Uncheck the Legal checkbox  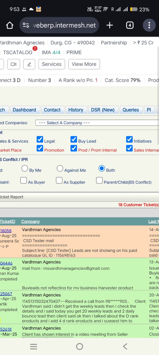40,139
